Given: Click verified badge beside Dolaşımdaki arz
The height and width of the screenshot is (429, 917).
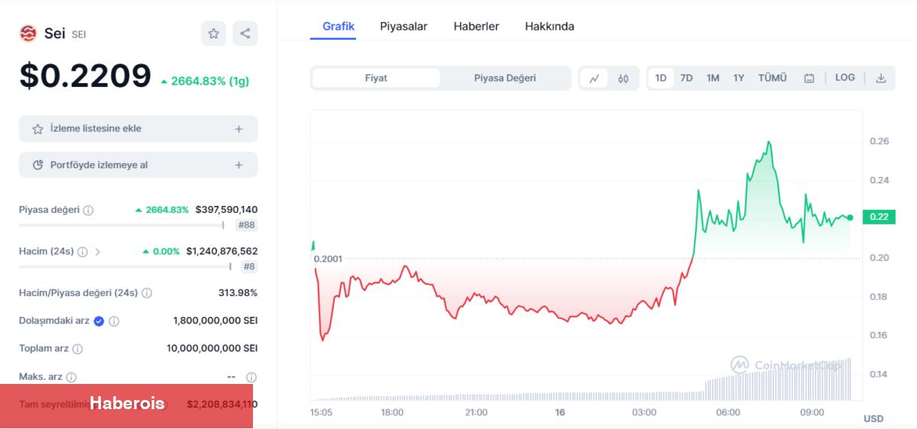Looking at the screenshot, I should tap(99, 321).
